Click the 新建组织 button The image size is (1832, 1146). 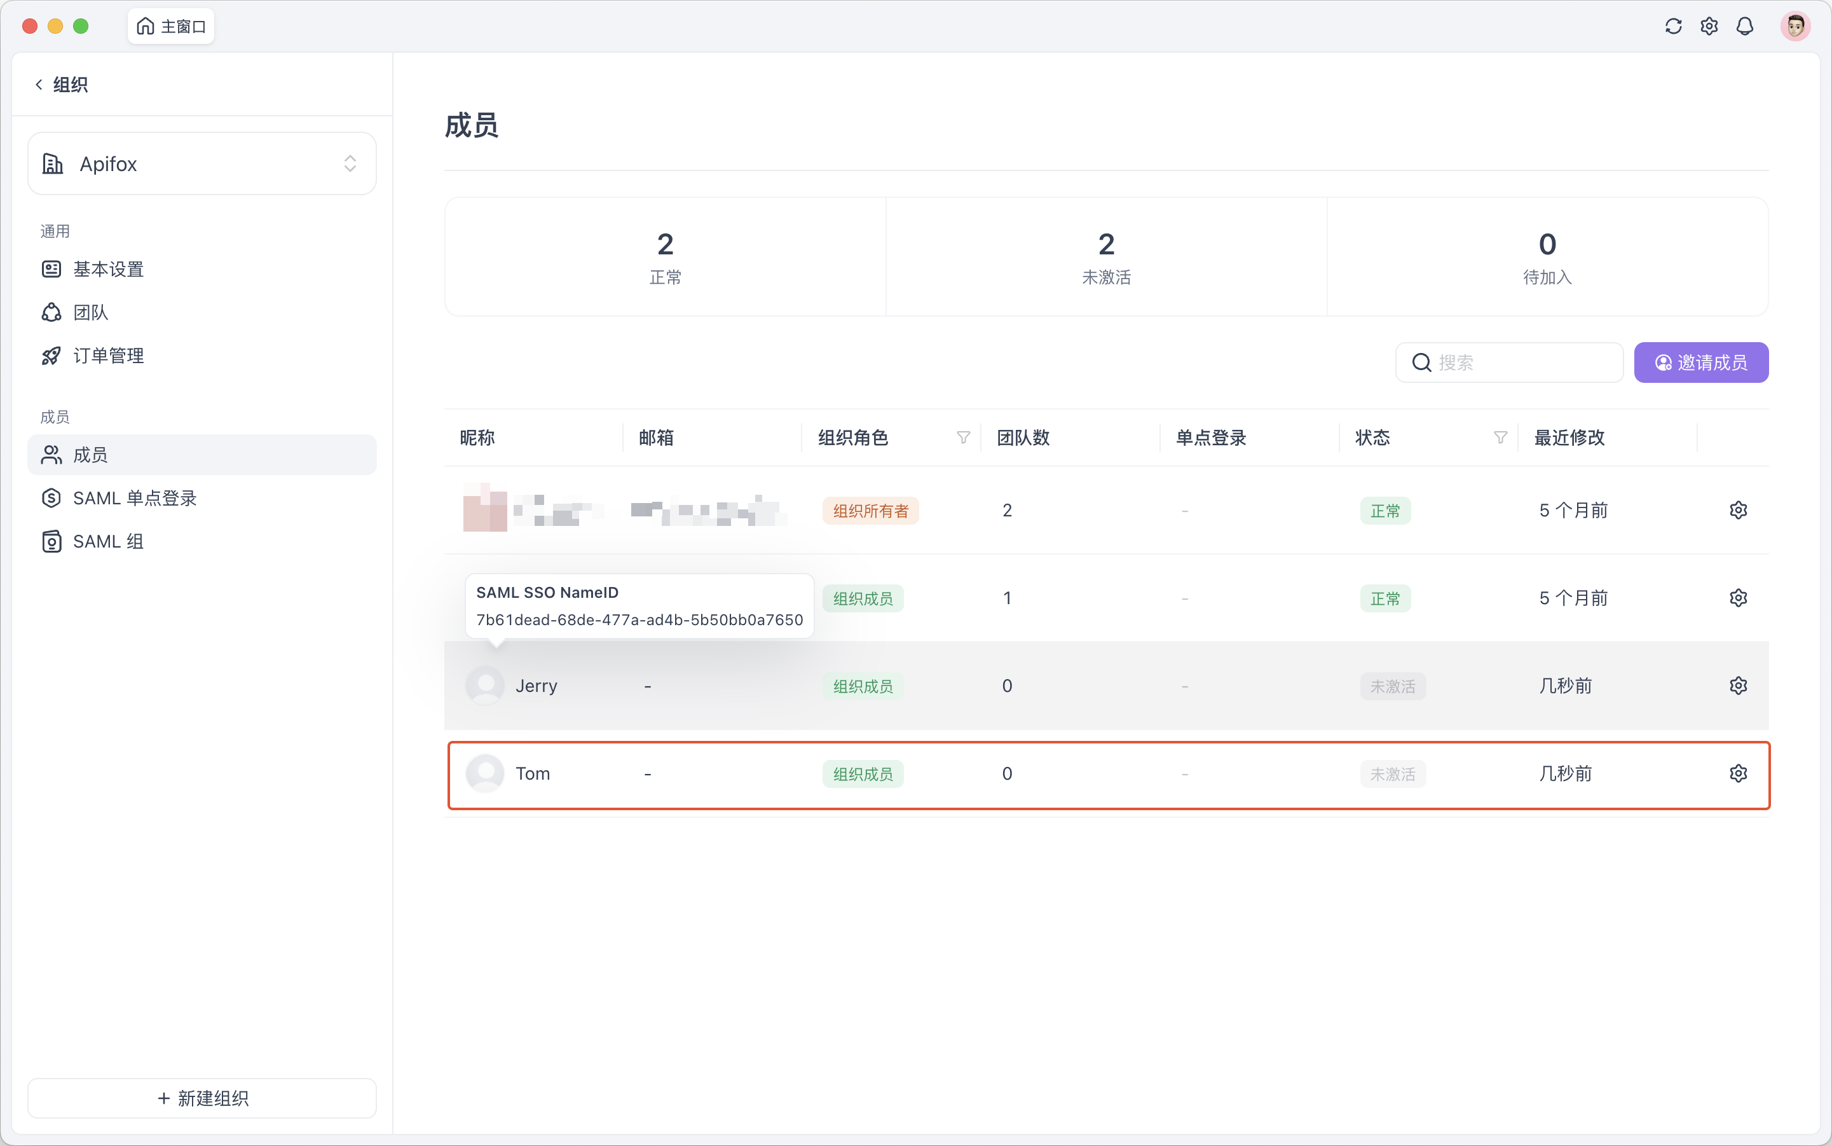pyautogui.click(x=202, y=1098)
